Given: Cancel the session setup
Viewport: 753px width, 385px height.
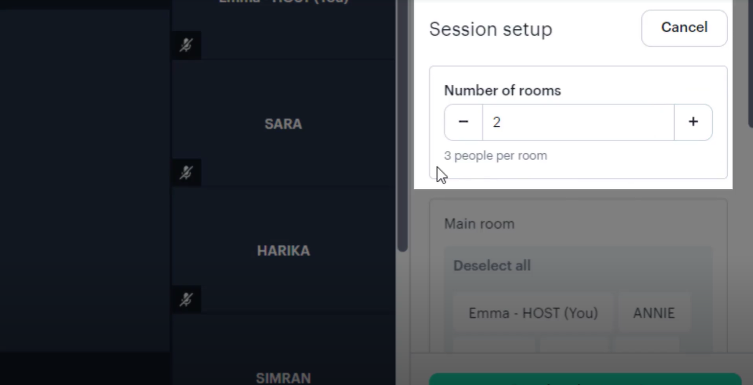Looking at the screenshot, I should (684, 28).
